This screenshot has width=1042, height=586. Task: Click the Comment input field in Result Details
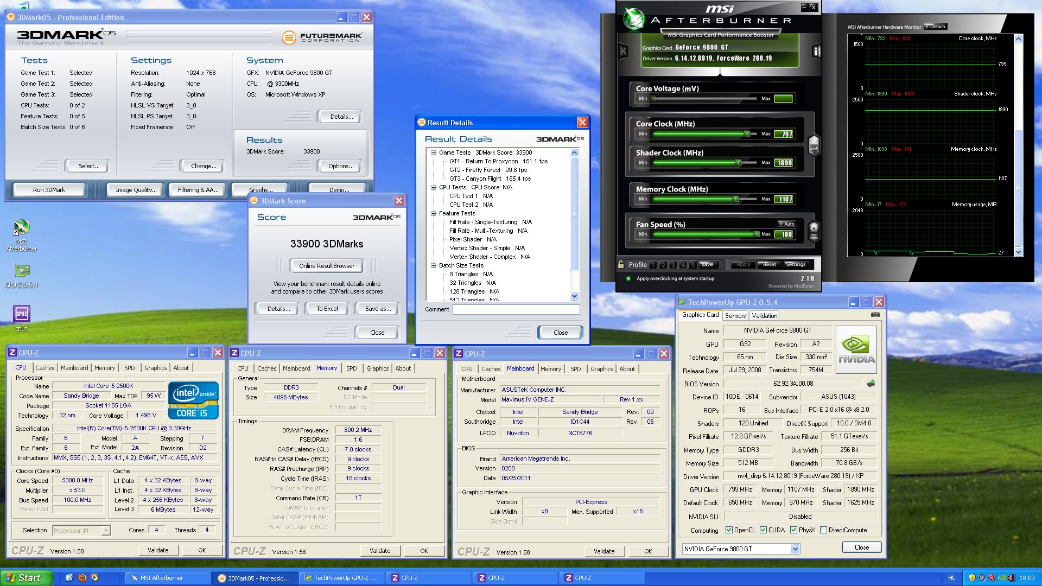pyautogui.click(x=516, y=309)
